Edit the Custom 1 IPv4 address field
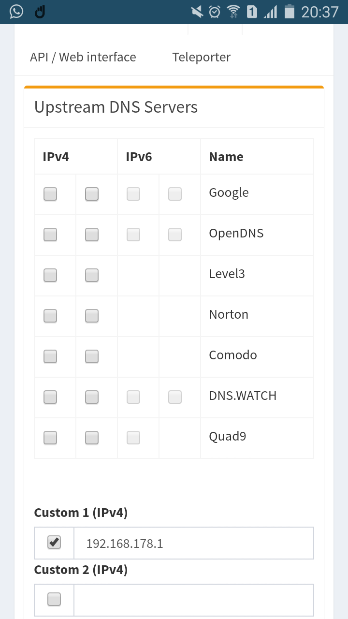 point(193,543)
